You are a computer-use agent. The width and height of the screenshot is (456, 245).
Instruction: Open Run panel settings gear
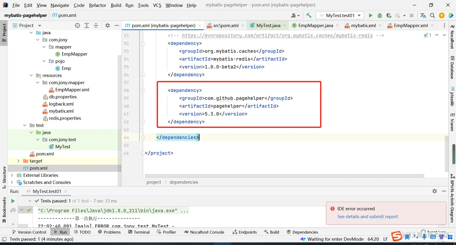click(435, 191)
